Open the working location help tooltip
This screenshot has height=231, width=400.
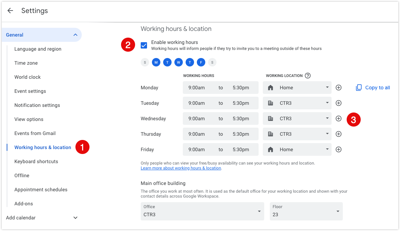click(x=308, y=75)
